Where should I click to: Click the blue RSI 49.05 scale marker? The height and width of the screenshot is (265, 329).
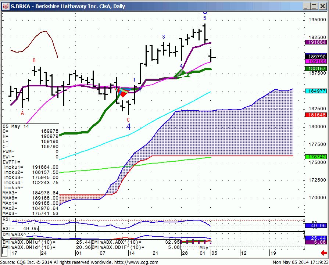(x=316, y=226)
